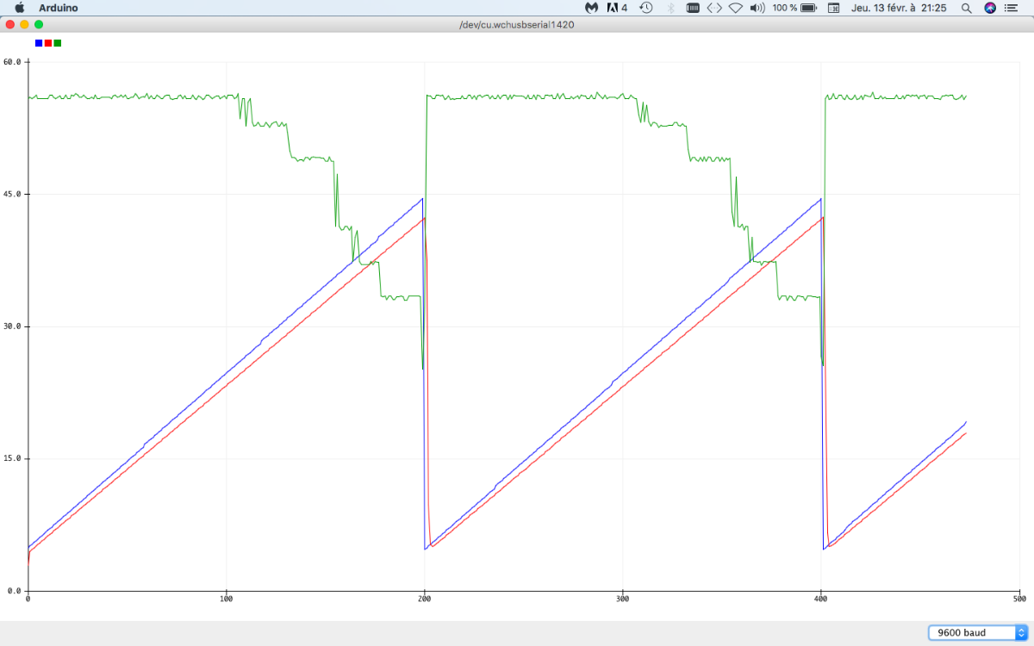Open Siri from the menu bar

click(990, 8)
